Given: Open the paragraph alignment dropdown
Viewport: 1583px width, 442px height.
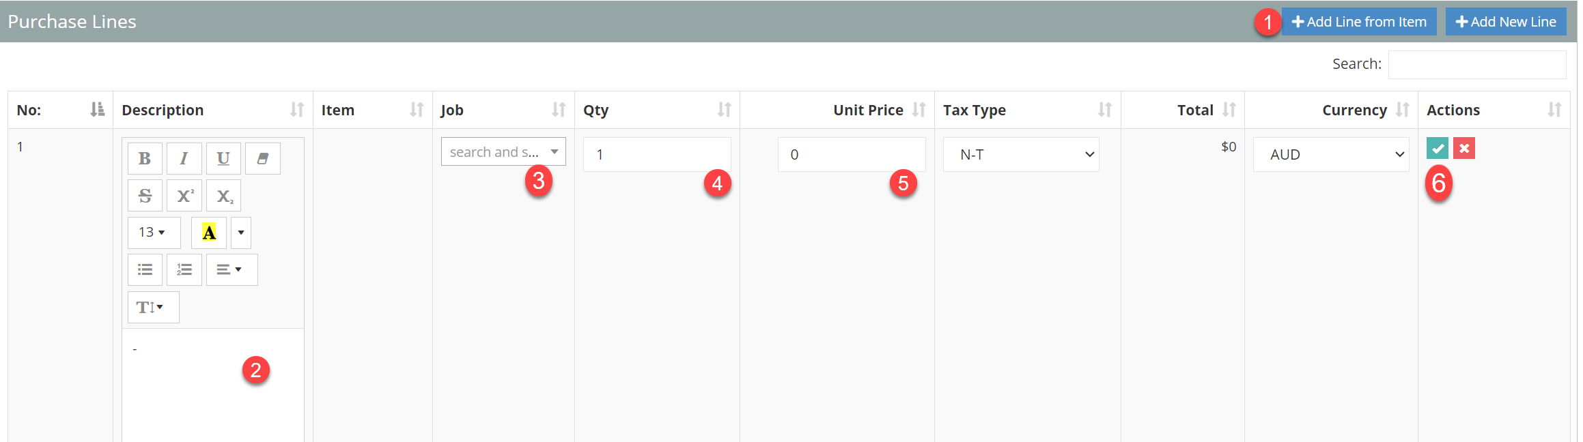Looking at the screenshot, I should point(232,269).
